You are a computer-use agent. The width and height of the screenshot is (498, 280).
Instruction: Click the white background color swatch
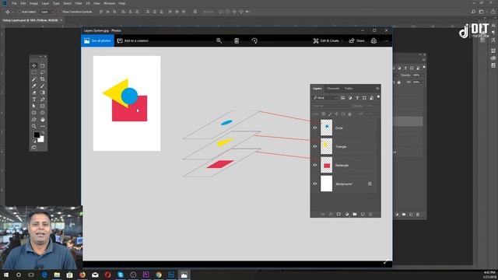tap(41, 139)
